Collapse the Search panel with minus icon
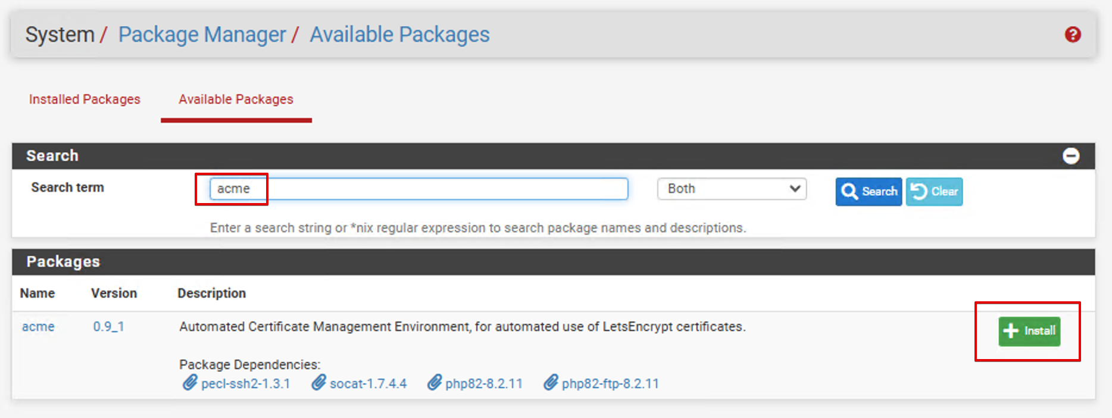 click(1070, 156)
